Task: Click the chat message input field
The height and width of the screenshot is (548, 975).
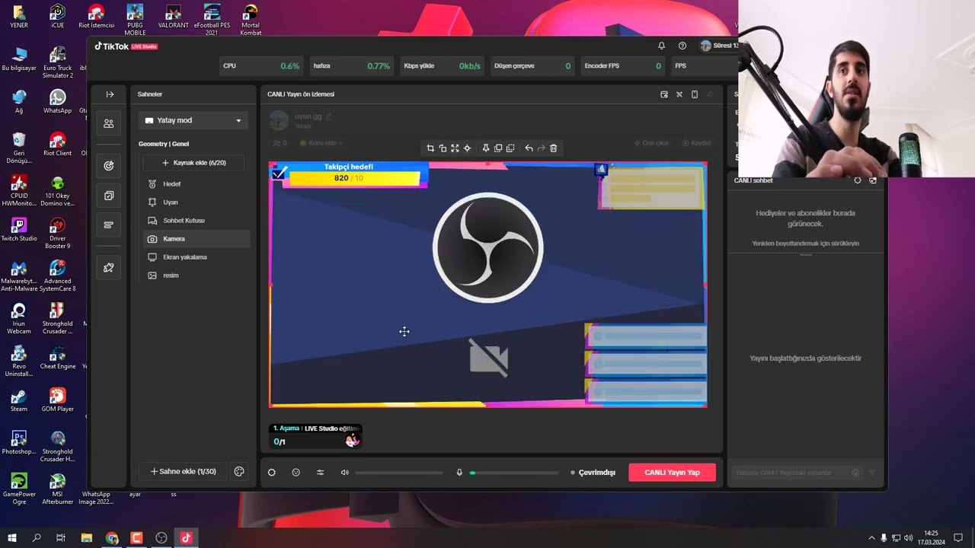Action: click(790, 473)
